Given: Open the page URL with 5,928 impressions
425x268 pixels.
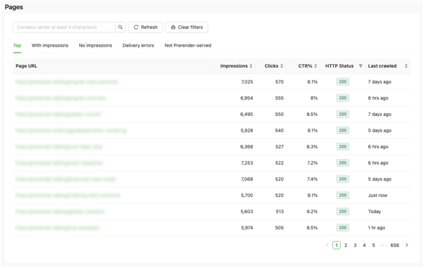Looking at the screenshot, I should point(71,131).
